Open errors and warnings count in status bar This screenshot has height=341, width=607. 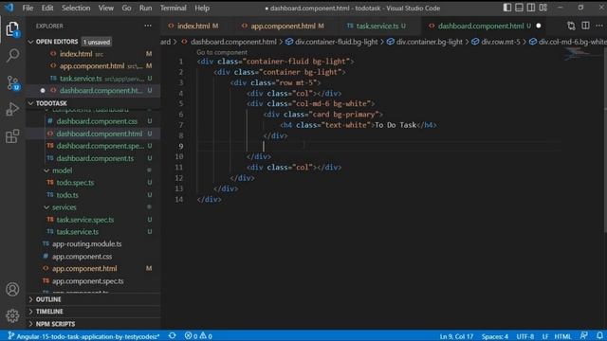(198, 336)
